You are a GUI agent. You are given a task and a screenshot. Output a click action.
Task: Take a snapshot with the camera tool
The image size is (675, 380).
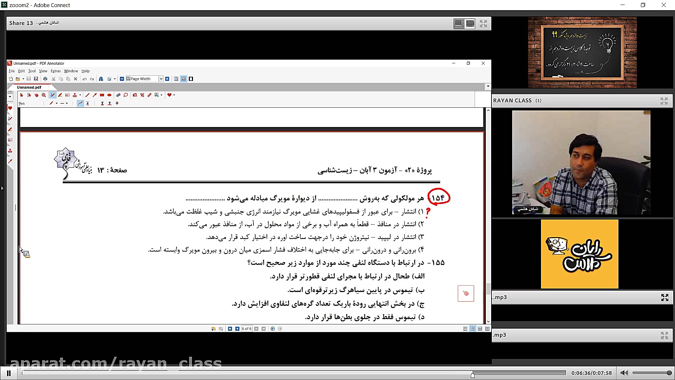tap(135, 95)
